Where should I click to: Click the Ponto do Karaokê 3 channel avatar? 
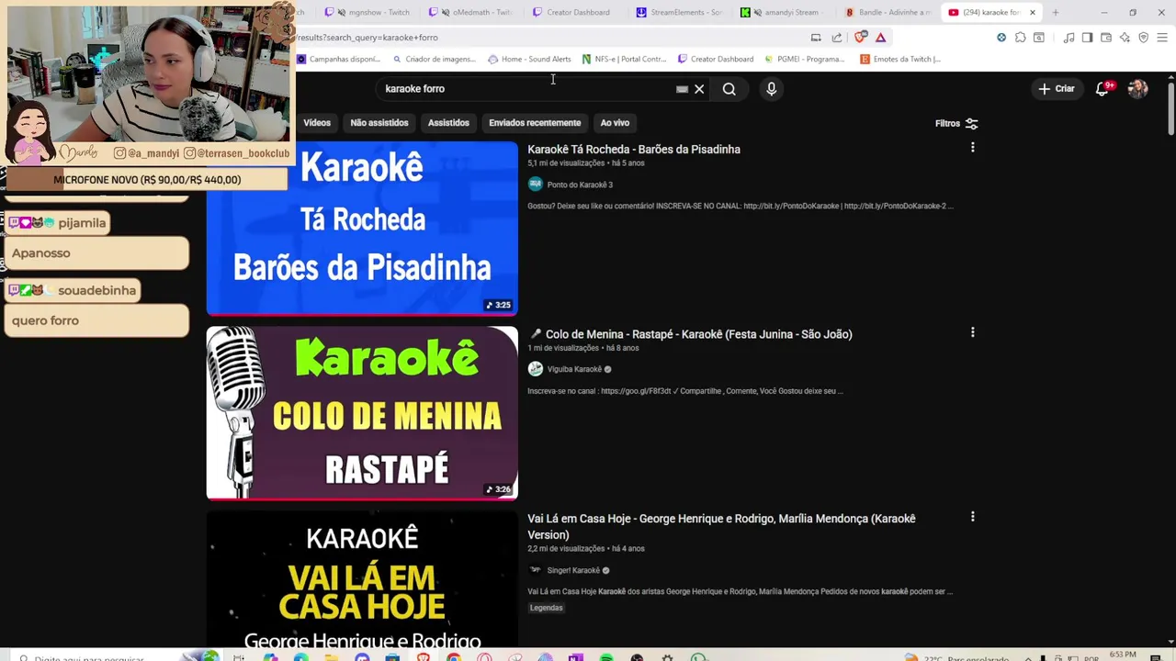click(x=536, y=185)
